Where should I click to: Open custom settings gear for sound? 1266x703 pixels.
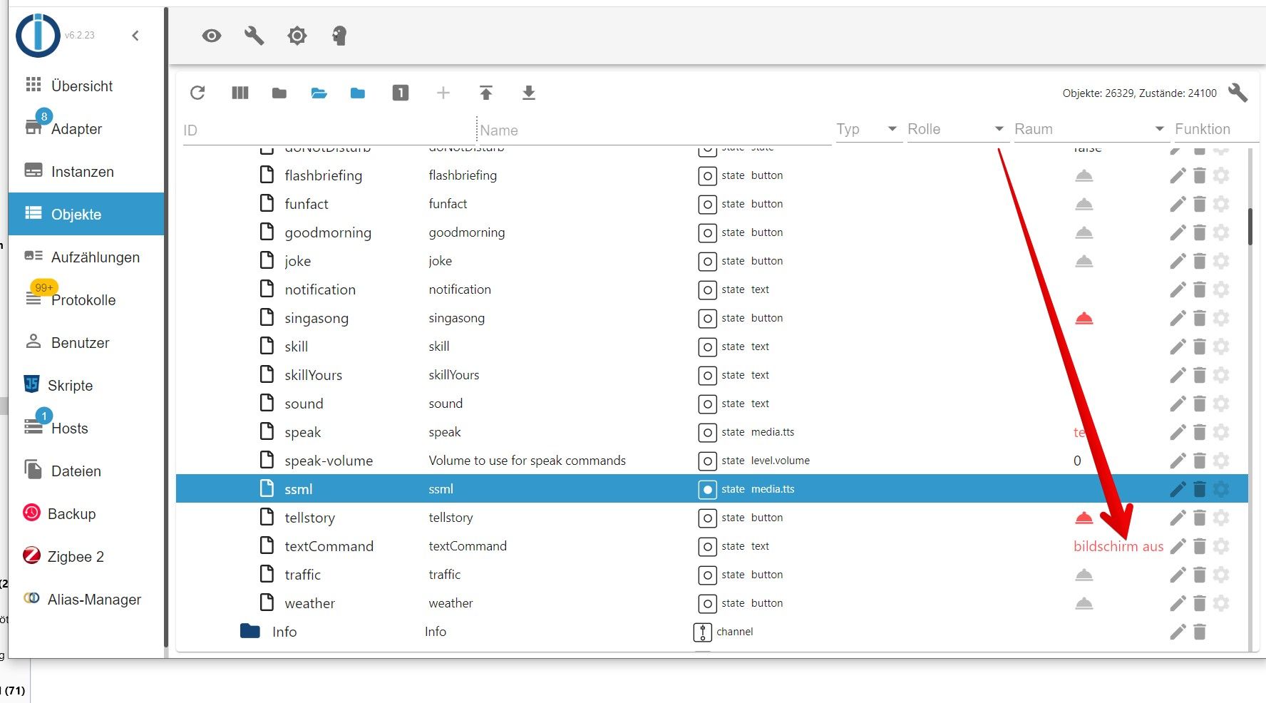[1221, 404]
